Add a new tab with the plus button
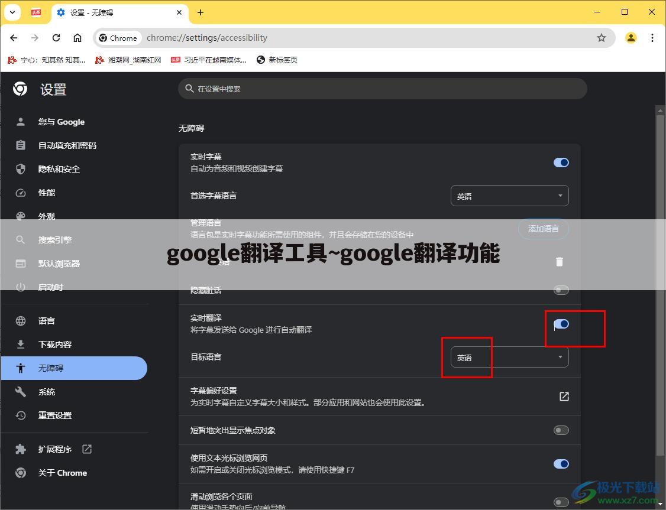 coord(201,12)
